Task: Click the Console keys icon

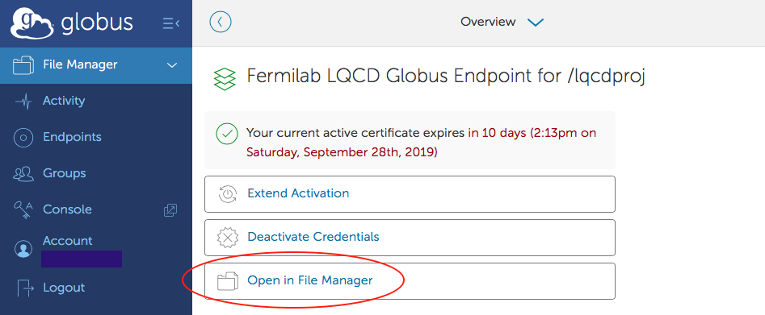Action: pyautogui.click(x=23, y=209)
